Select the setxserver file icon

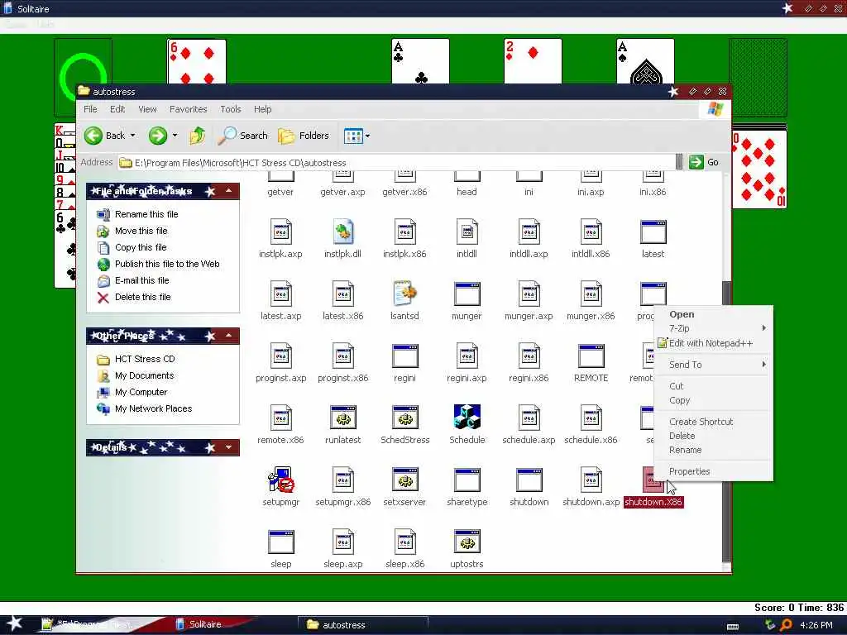tap(404, 480)
